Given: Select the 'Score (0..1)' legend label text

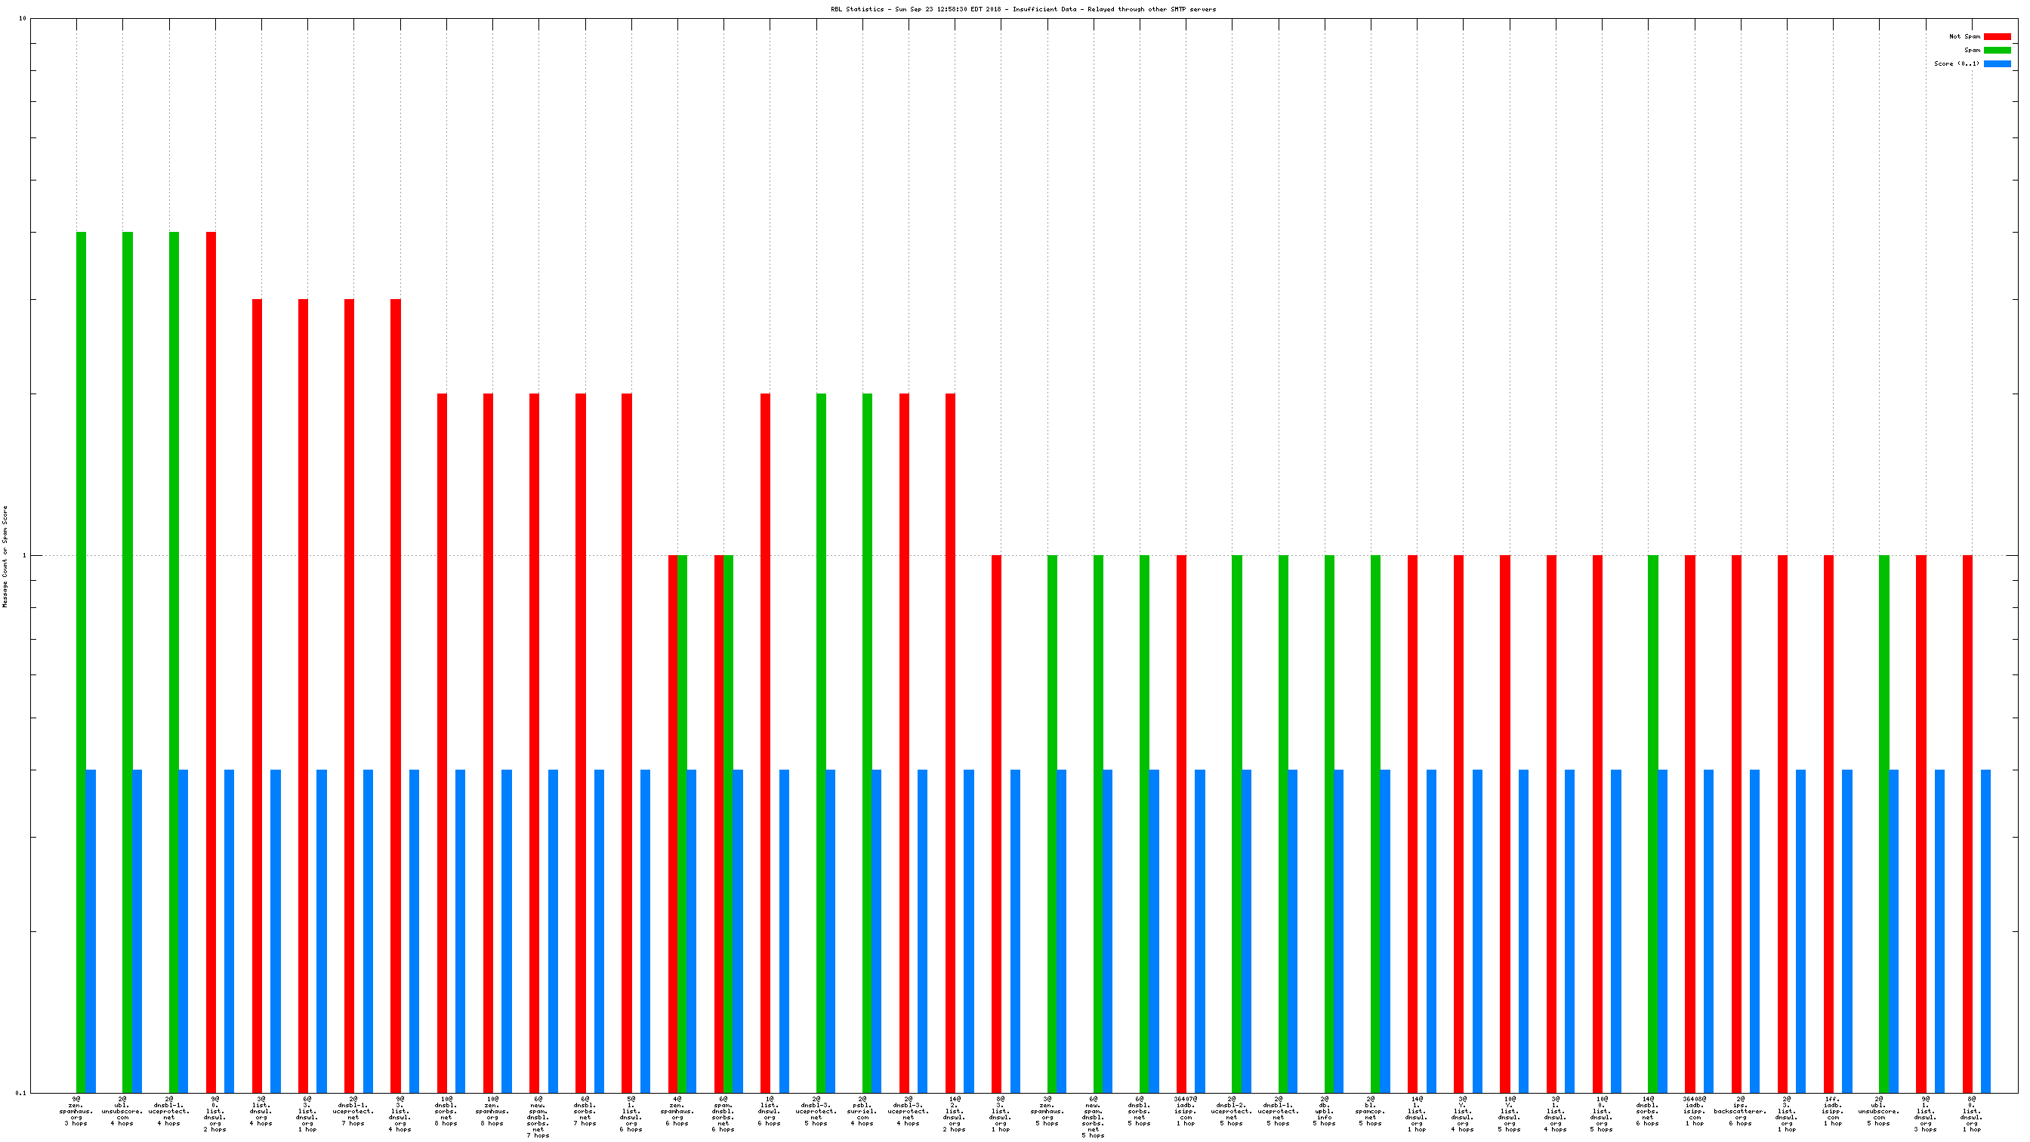Looking at the screenshot, I should 1956,64.
